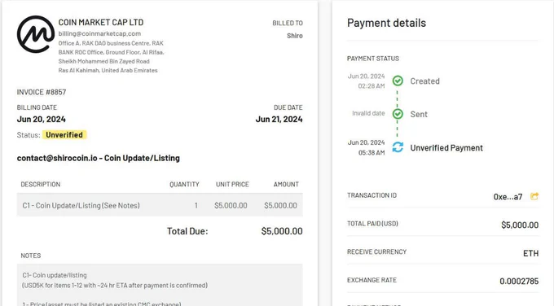Click the NOTES section label
This screenshot has height=306, width=554.
pyautogui.click(x=31, y=256)
